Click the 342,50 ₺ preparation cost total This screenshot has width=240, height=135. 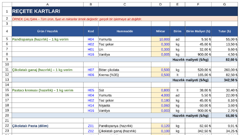pyautogui.click(x=224, y=80)
